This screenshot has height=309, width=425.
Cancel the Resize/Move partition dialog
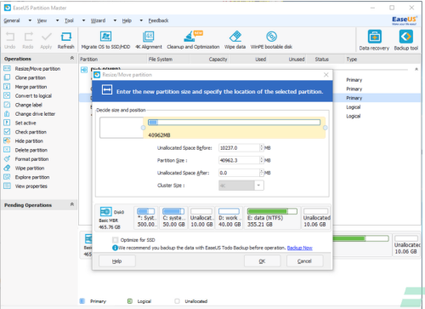tap(304, 261)
